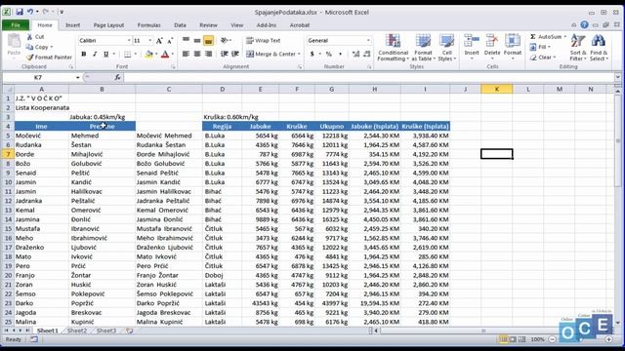Center text horizontally
The height and width of the screenshot is (351, 625).
click(197, 54)
